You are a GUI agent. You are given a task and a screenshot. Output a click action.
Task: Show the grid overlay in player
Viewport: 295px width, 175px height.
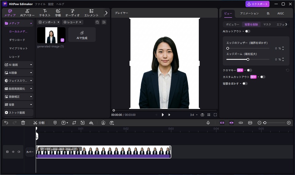[209, 115]
